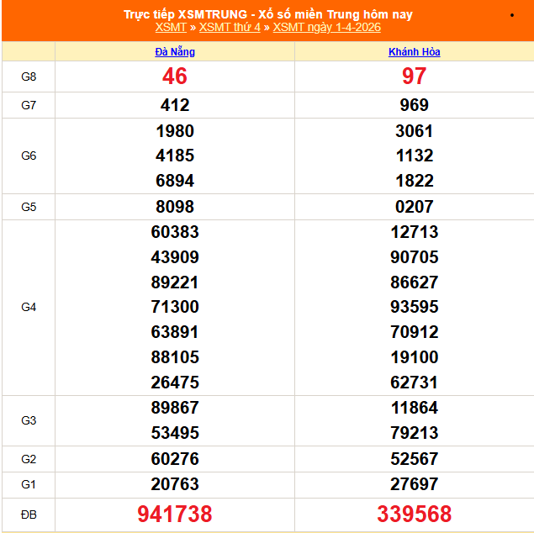The width and height of the screenshot is (534, 533).
Task: Click G3 number 79213
Action: point(414,433)
